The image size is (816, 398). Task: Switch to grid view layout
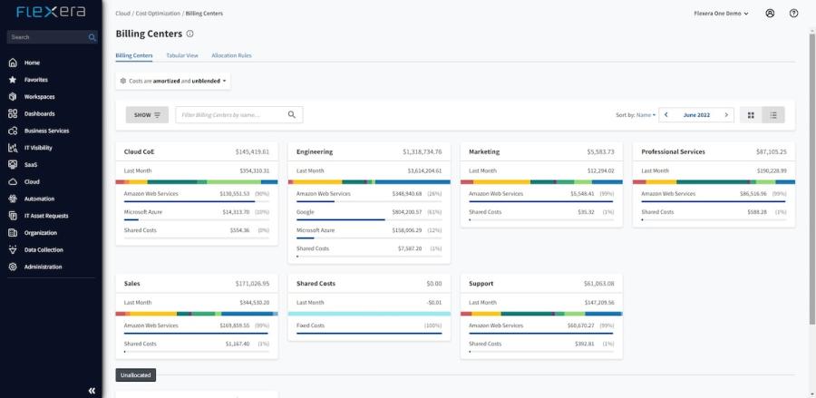pos(751,115)
